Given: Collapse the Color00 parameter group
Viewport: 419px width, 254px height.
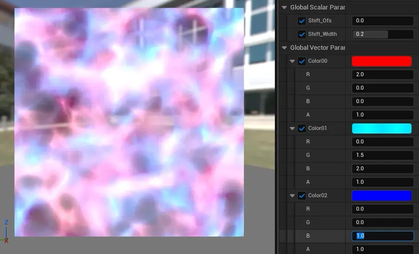Looking at the screenshot, I should (x=292, y=61).
